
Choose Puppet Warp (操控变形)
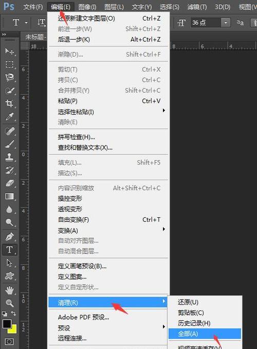tap(109, 198)
